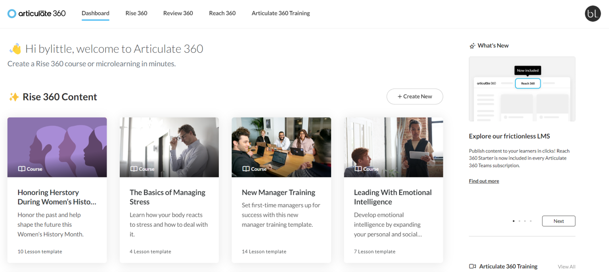Open the Review 360 tab

178,13
